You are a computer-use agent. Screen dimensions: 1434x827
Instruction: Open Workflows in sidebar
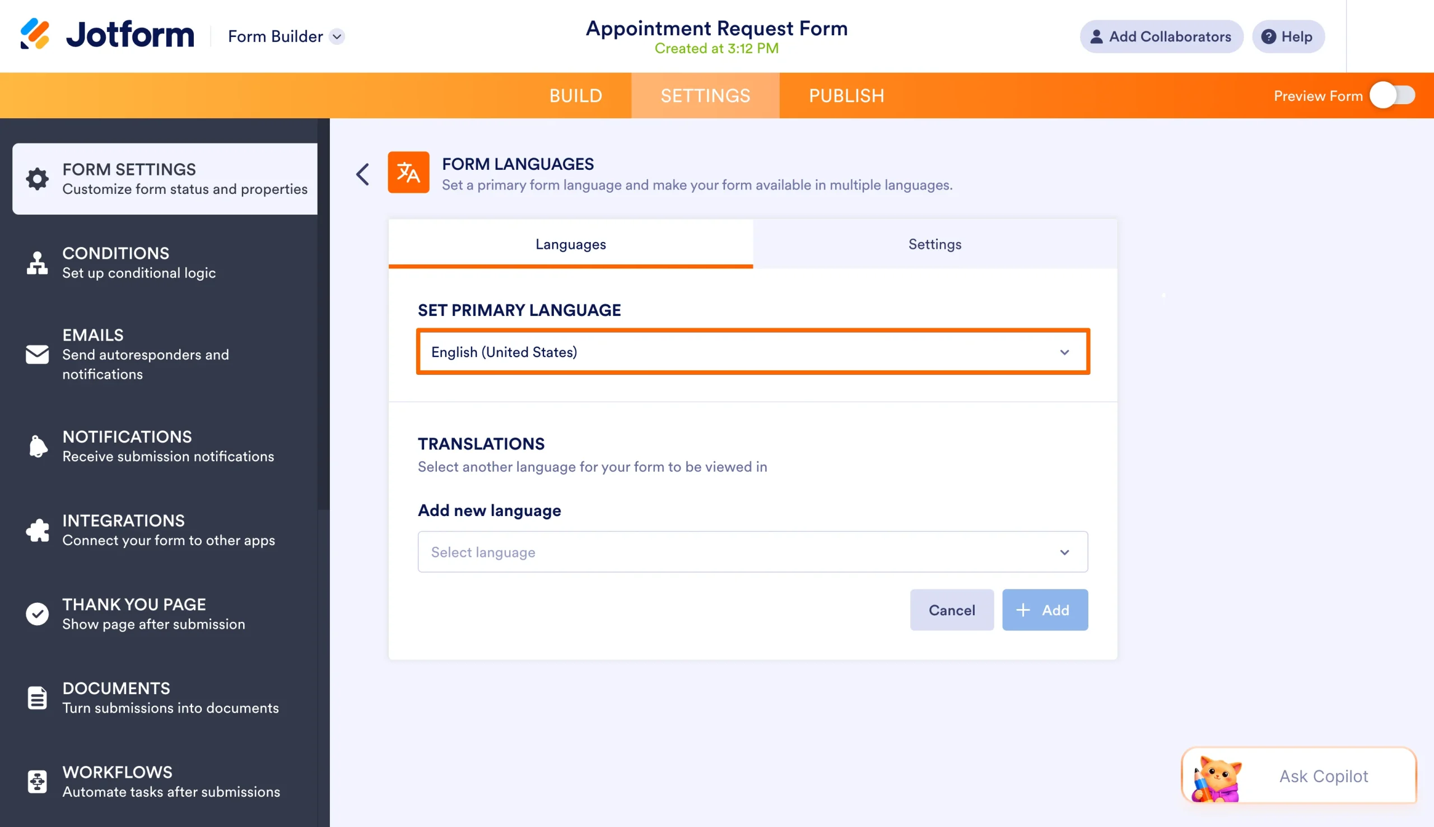coord(165,782)
